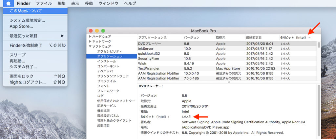Open 移動 menu in menu bar
Image resolution: width=336 pixels, height=139 pixels.
(x=89, y=3)
